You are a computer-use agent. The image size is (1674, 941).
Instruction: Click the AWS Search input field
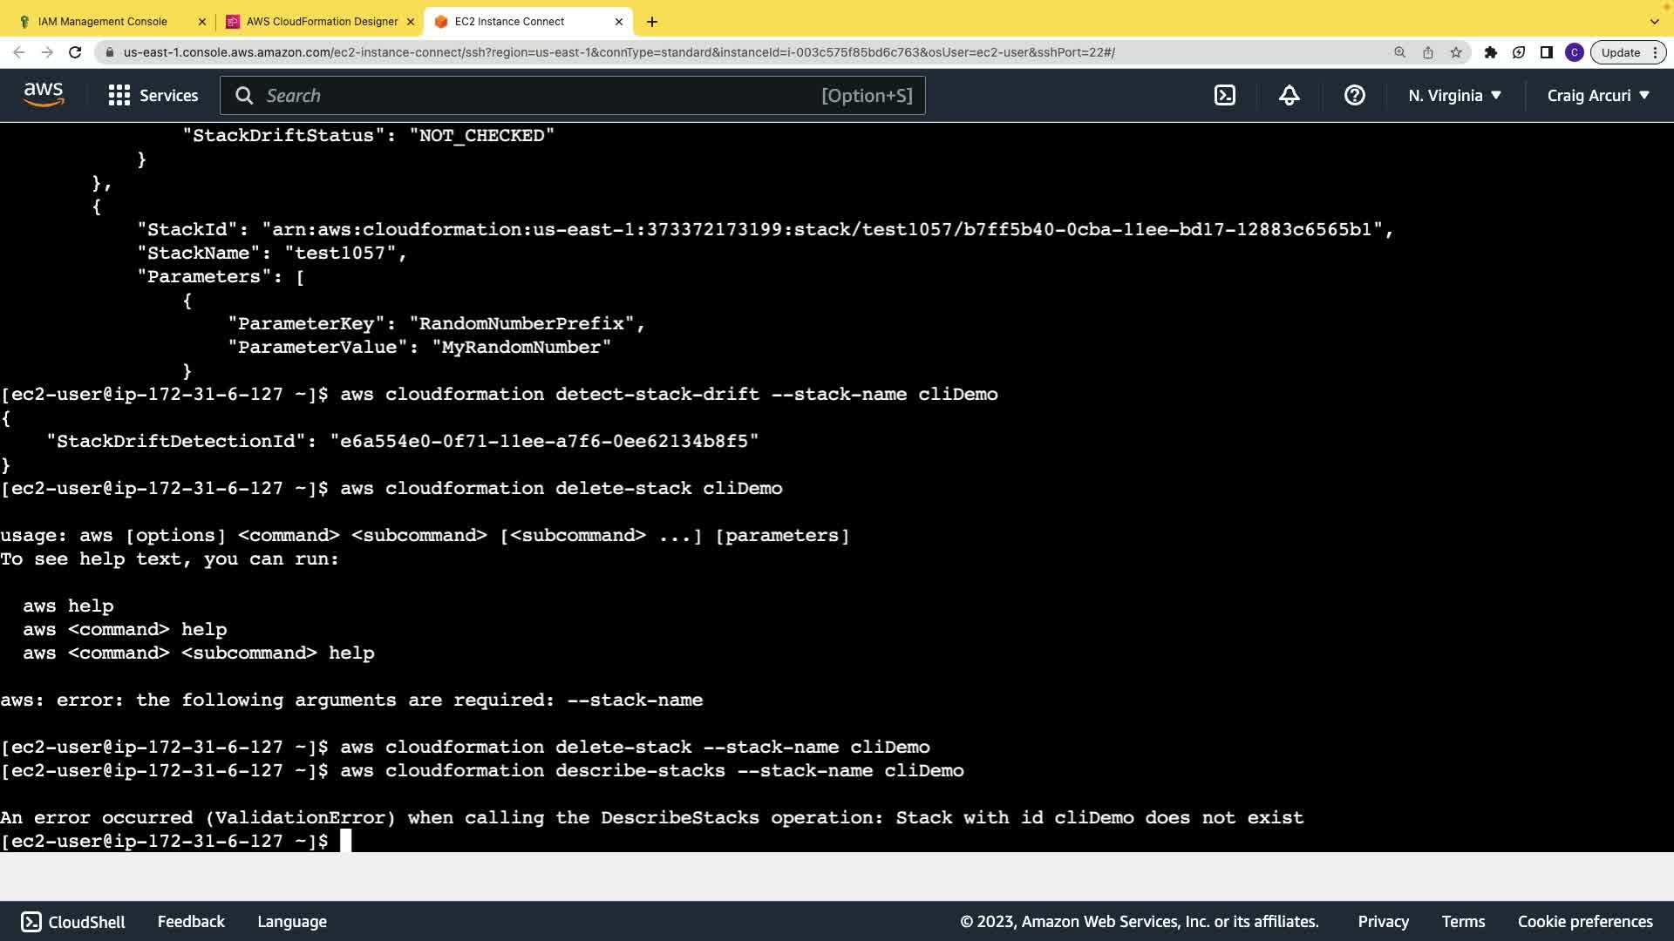click(541, 96)
